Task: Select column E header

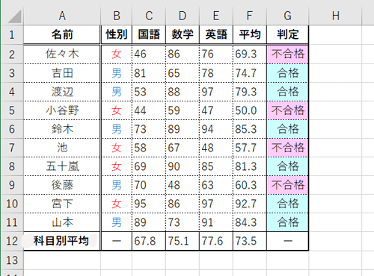Action: point(216,16)
